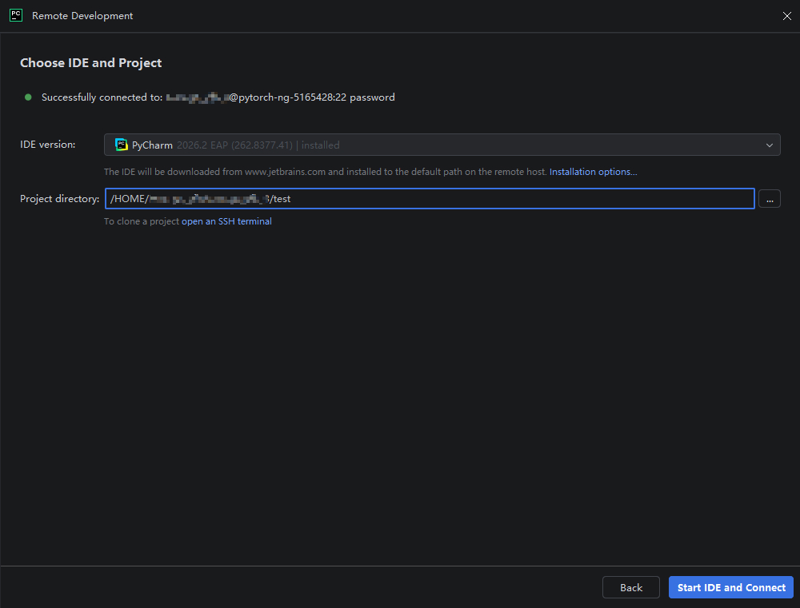Click the 'Project directory:' label
This screenshot has height=608, width=800.
60,199
